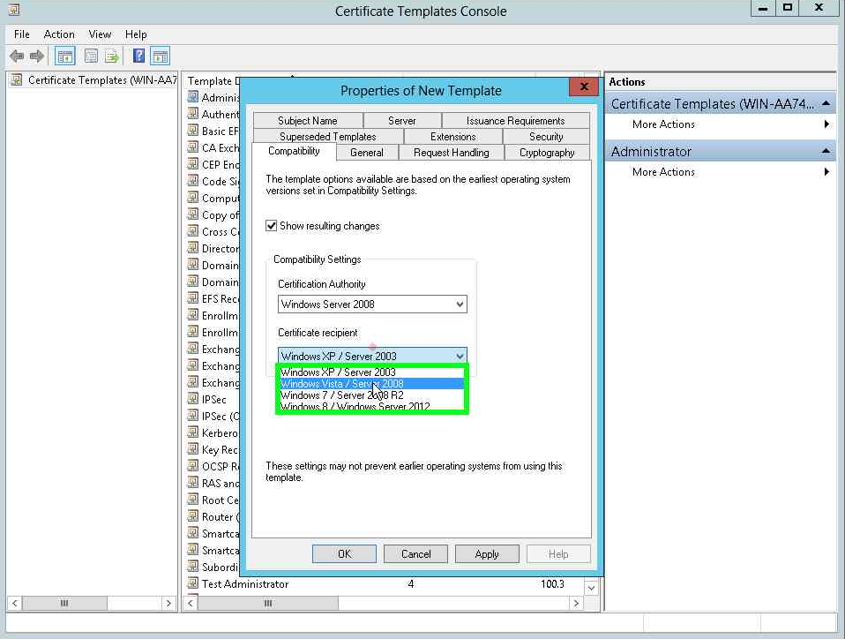Click the icon beside CEP Enc template
845x639 pixels.
click(193, 163)
